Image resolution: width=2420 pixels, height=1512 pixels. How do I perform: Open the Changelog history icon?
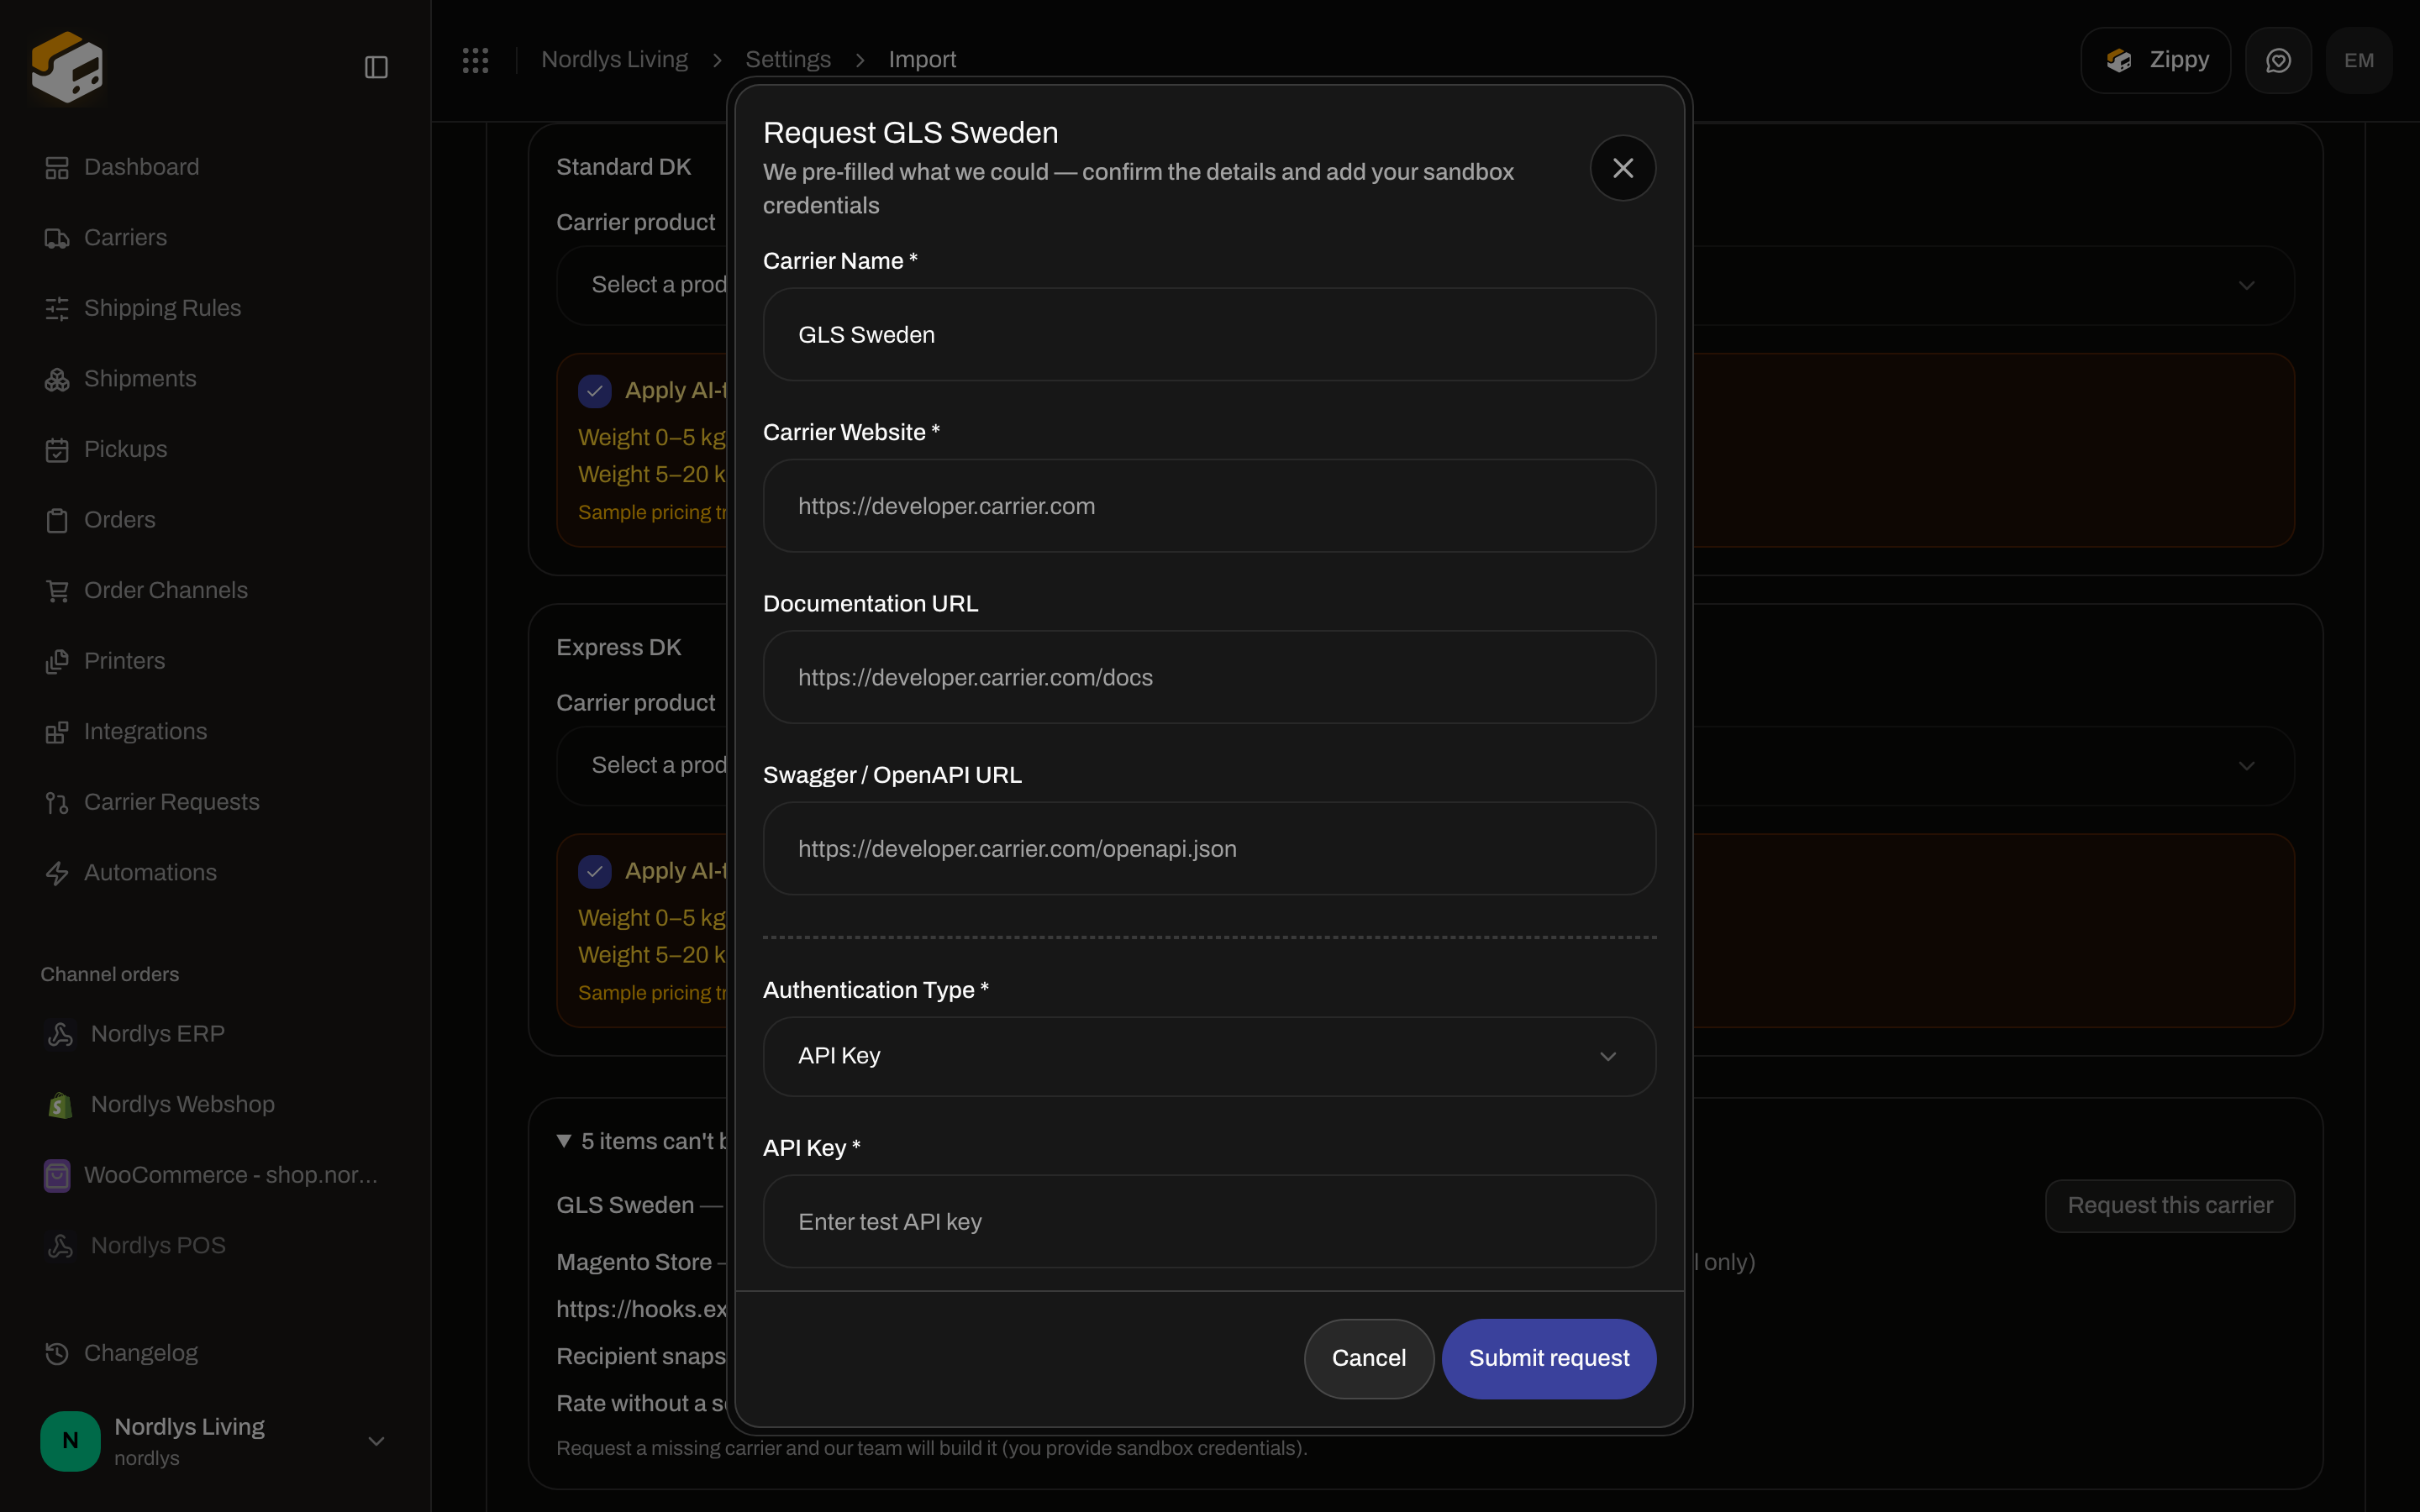[57, 1353]
